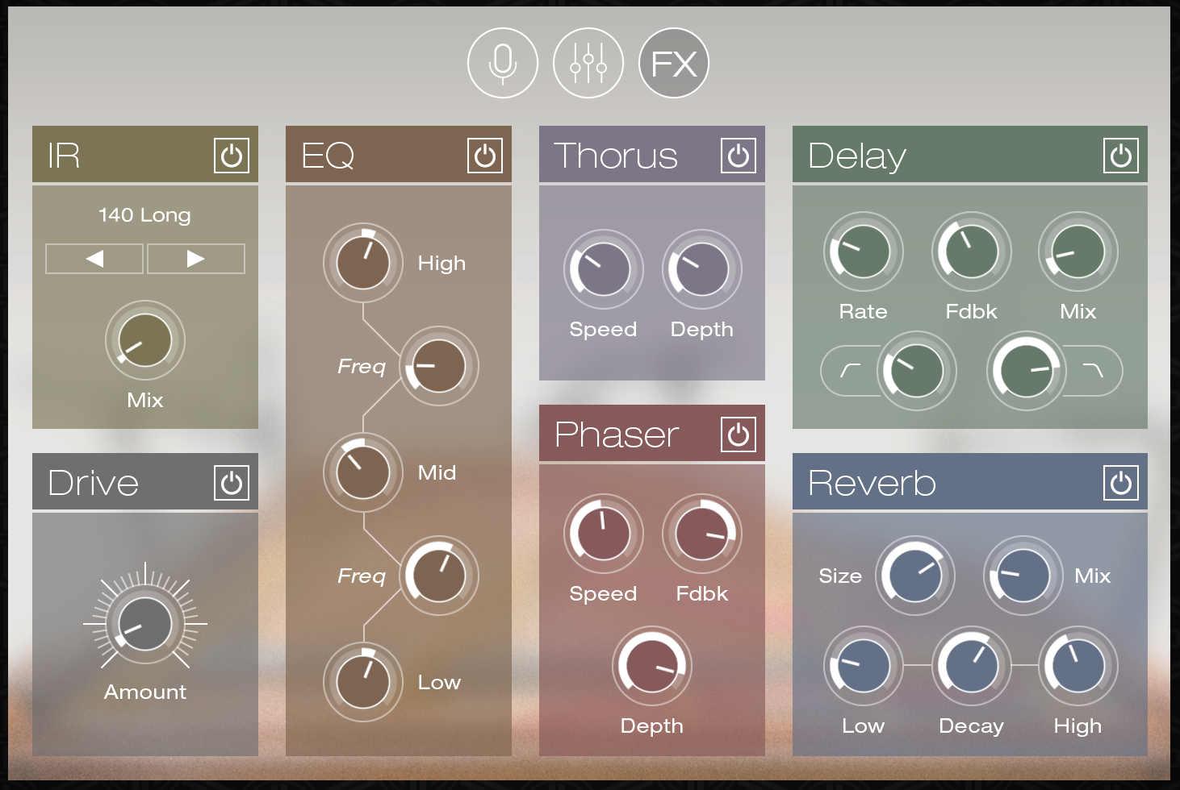The width and height of the screenshot is (1180, 790).
Task: Click the 'Rate' label in Delay
Action: 864,311
